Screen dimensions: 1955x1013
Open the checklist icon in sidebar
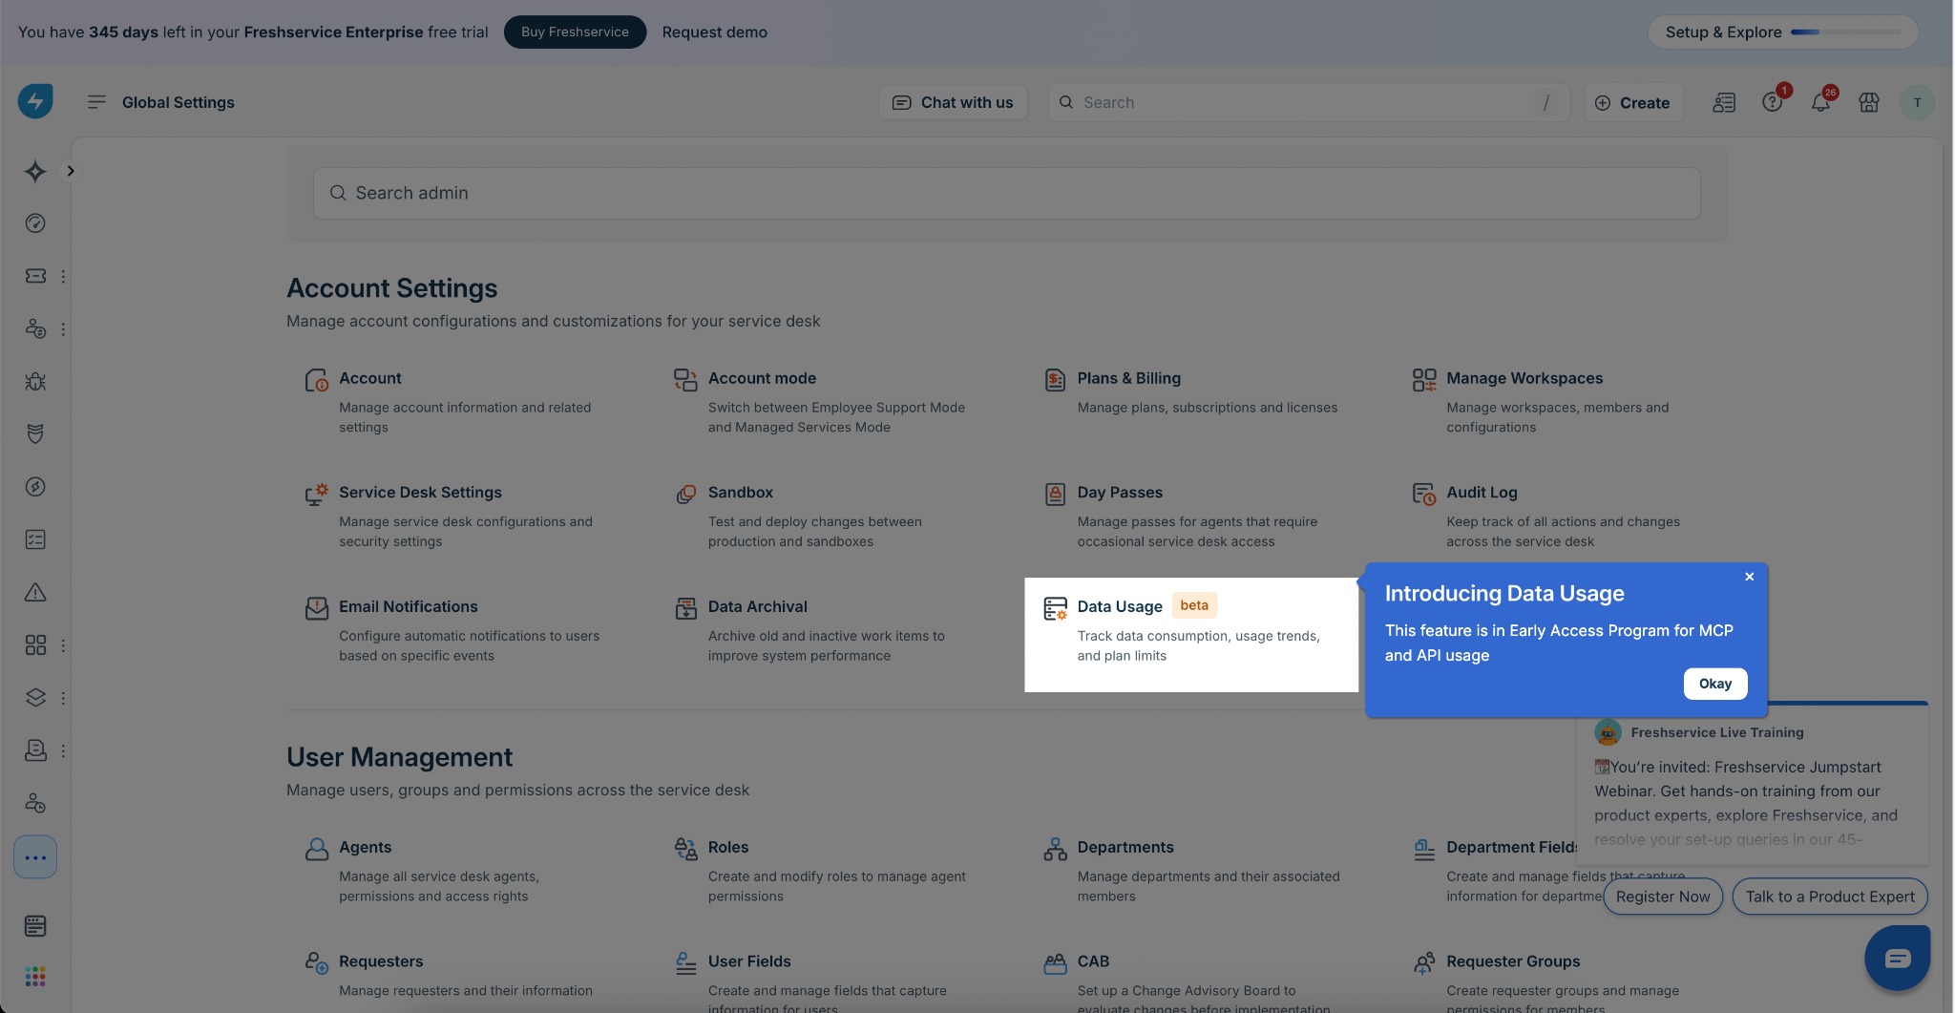click(x=35, y=539)
